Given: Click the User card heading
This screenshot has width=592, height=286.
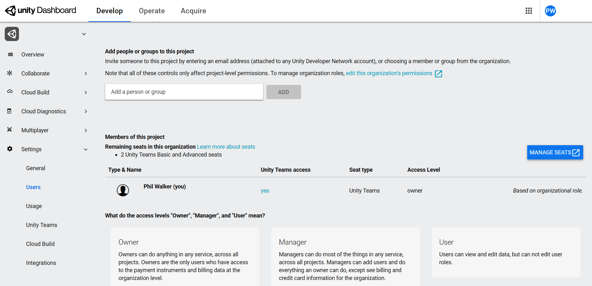Looking at the screenshot, I should coord(446,242).
